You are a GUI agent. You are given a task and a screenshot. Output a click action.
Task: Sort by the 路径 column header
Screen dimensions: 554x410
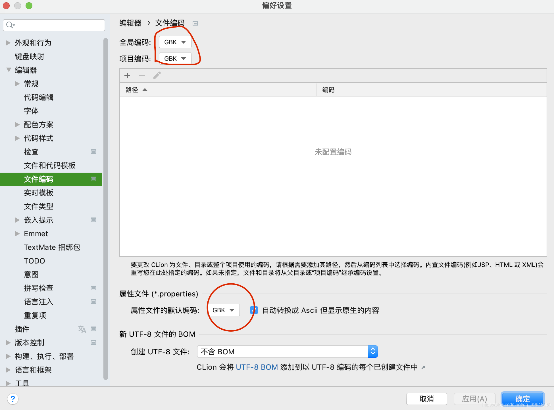coord(132,90)
